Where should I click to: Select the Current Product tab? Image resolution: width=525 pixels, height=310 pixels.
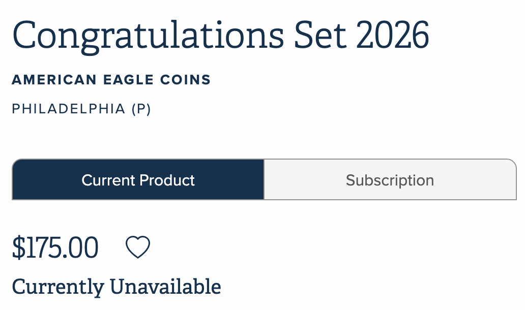click(138, 180)
